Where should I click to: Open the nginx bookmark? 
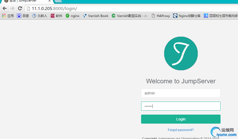click(x=73, y=16)
